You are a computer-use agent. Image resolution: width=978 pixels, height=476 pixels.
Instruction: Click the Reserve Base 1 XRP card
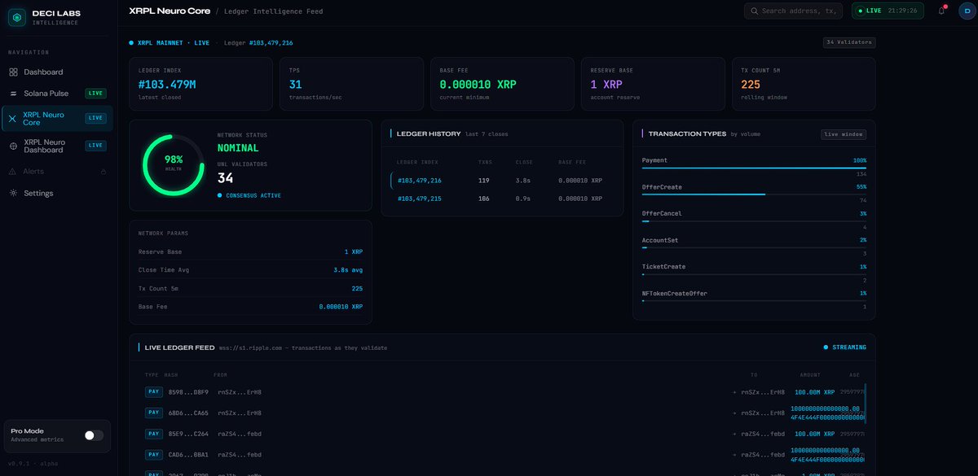point(653,84)
